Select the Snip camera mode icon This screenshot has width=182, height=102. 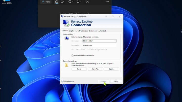tap(57, 2)
